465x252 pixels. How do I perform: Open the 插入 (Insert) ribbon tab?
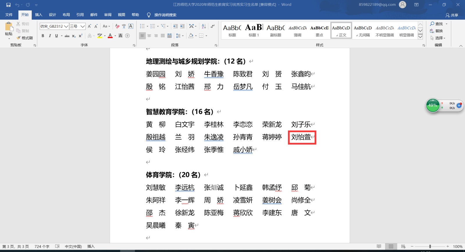pos(39,15)
